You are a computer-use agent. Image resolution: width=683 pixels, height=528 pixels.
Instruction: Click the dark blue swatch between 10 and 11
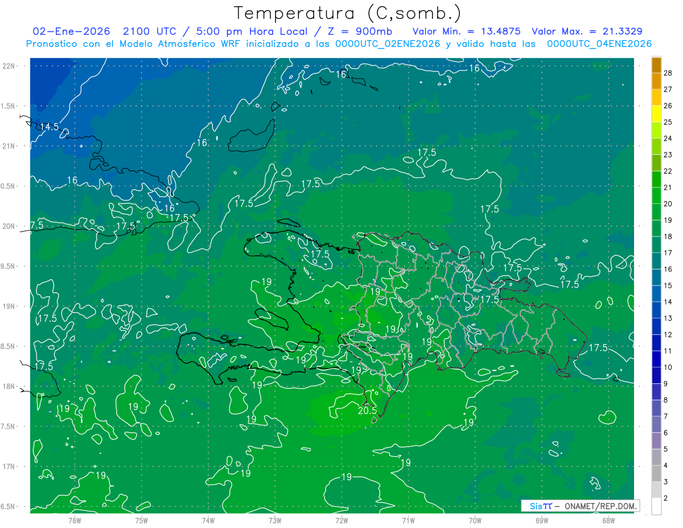[x=656, y=359]
